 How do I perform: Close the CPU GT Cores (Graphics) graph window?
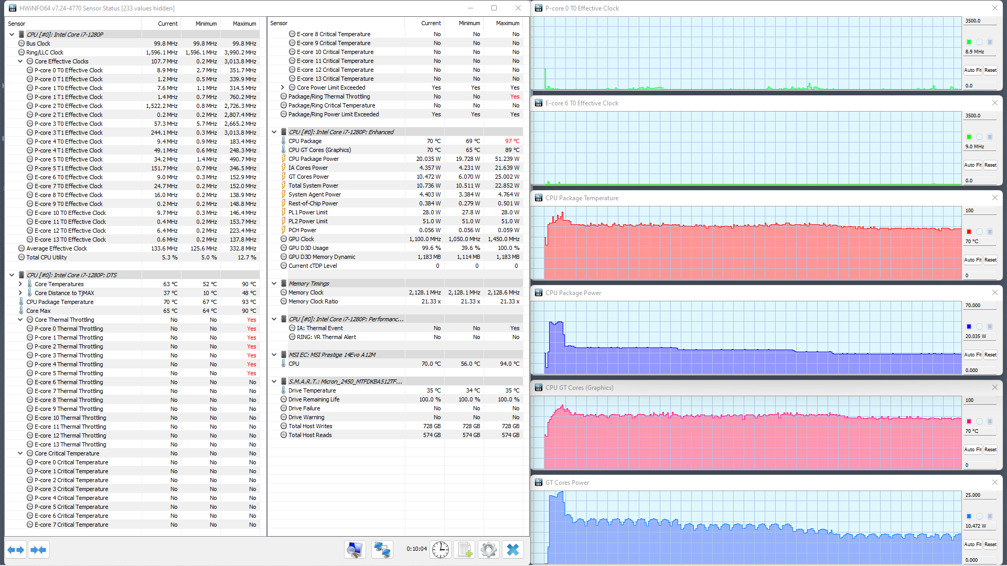pyautogui.click(x=994, y=387)
